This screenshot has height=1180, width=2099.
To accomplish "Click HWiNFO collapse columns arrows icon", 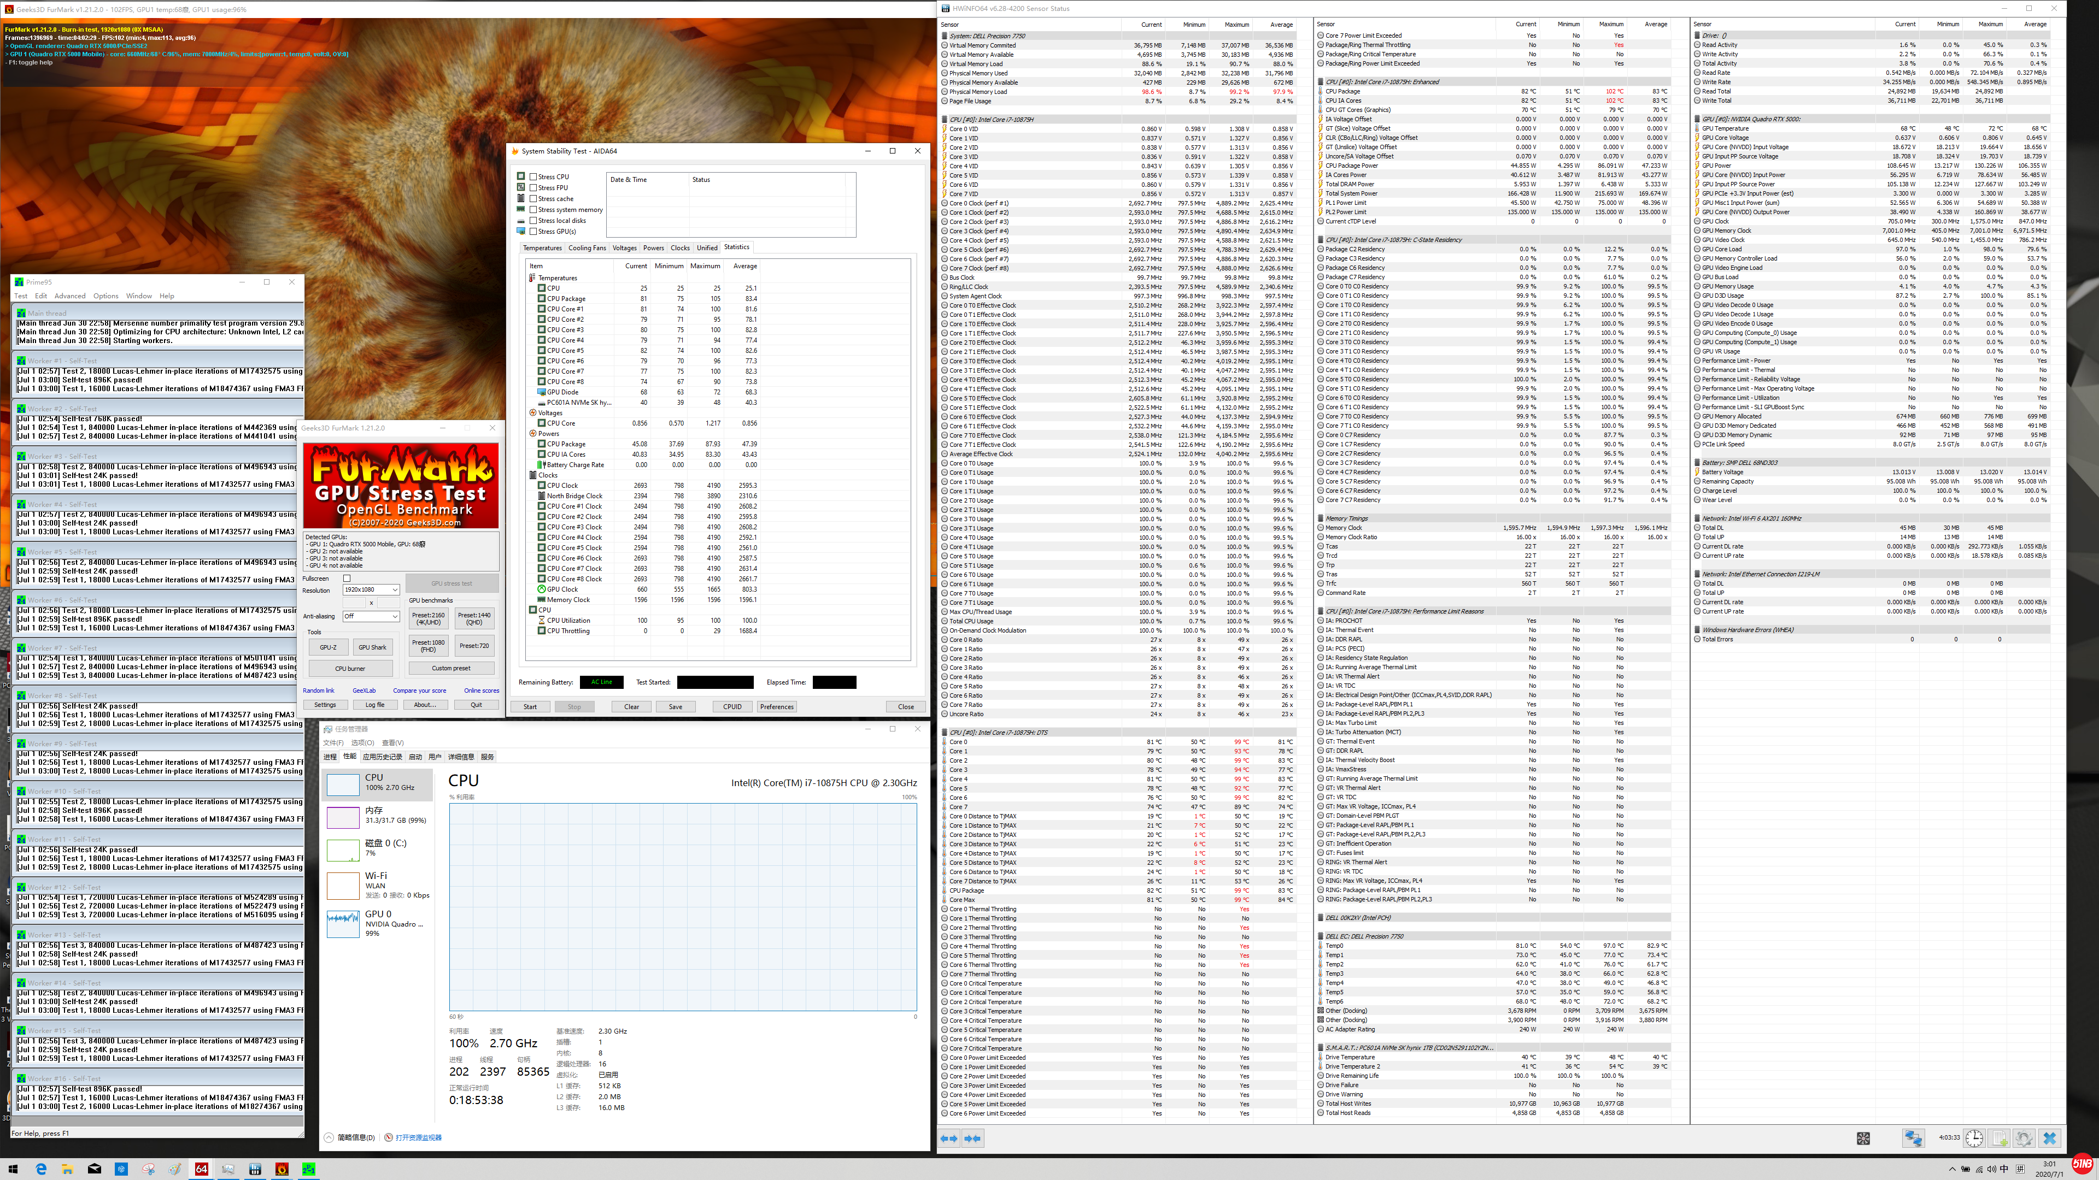I will tap(972, 1138).
